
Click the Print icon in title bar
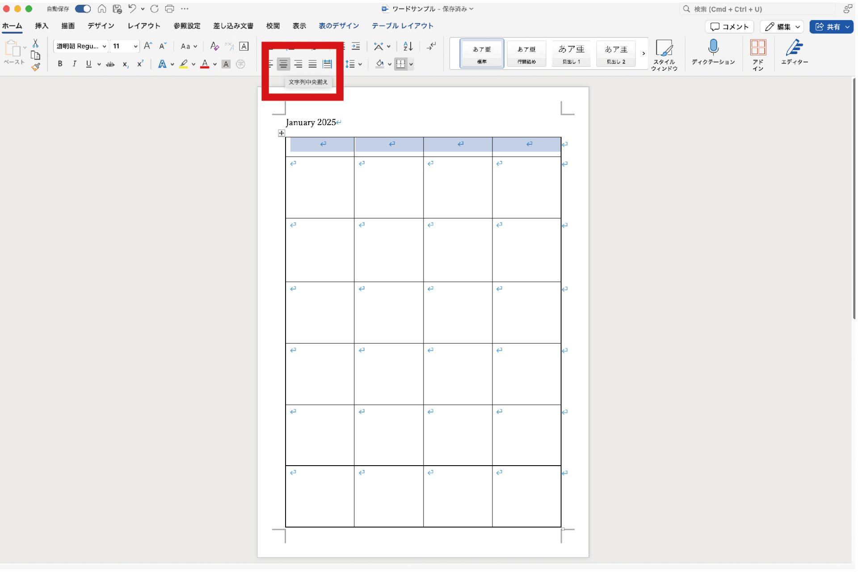pyautogui.click(x=169, y=8)
